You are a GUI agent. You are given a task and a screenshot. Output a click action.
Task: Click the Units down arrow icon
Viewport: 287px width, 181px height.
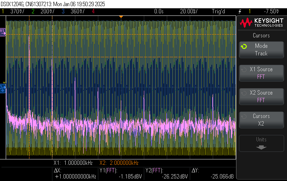point(261,147)
